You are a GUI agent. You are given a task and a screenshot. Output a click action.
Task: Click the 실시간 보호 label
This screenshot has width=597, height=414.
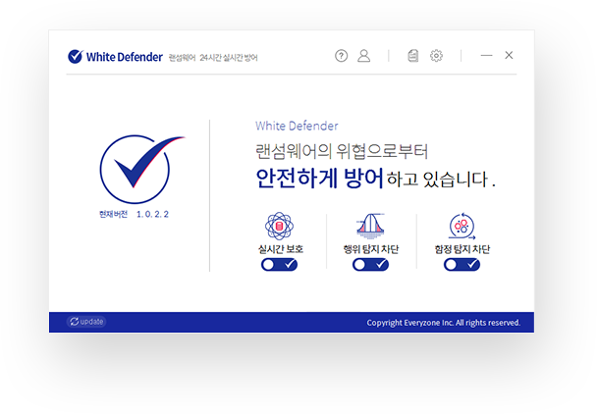point(281,249)
